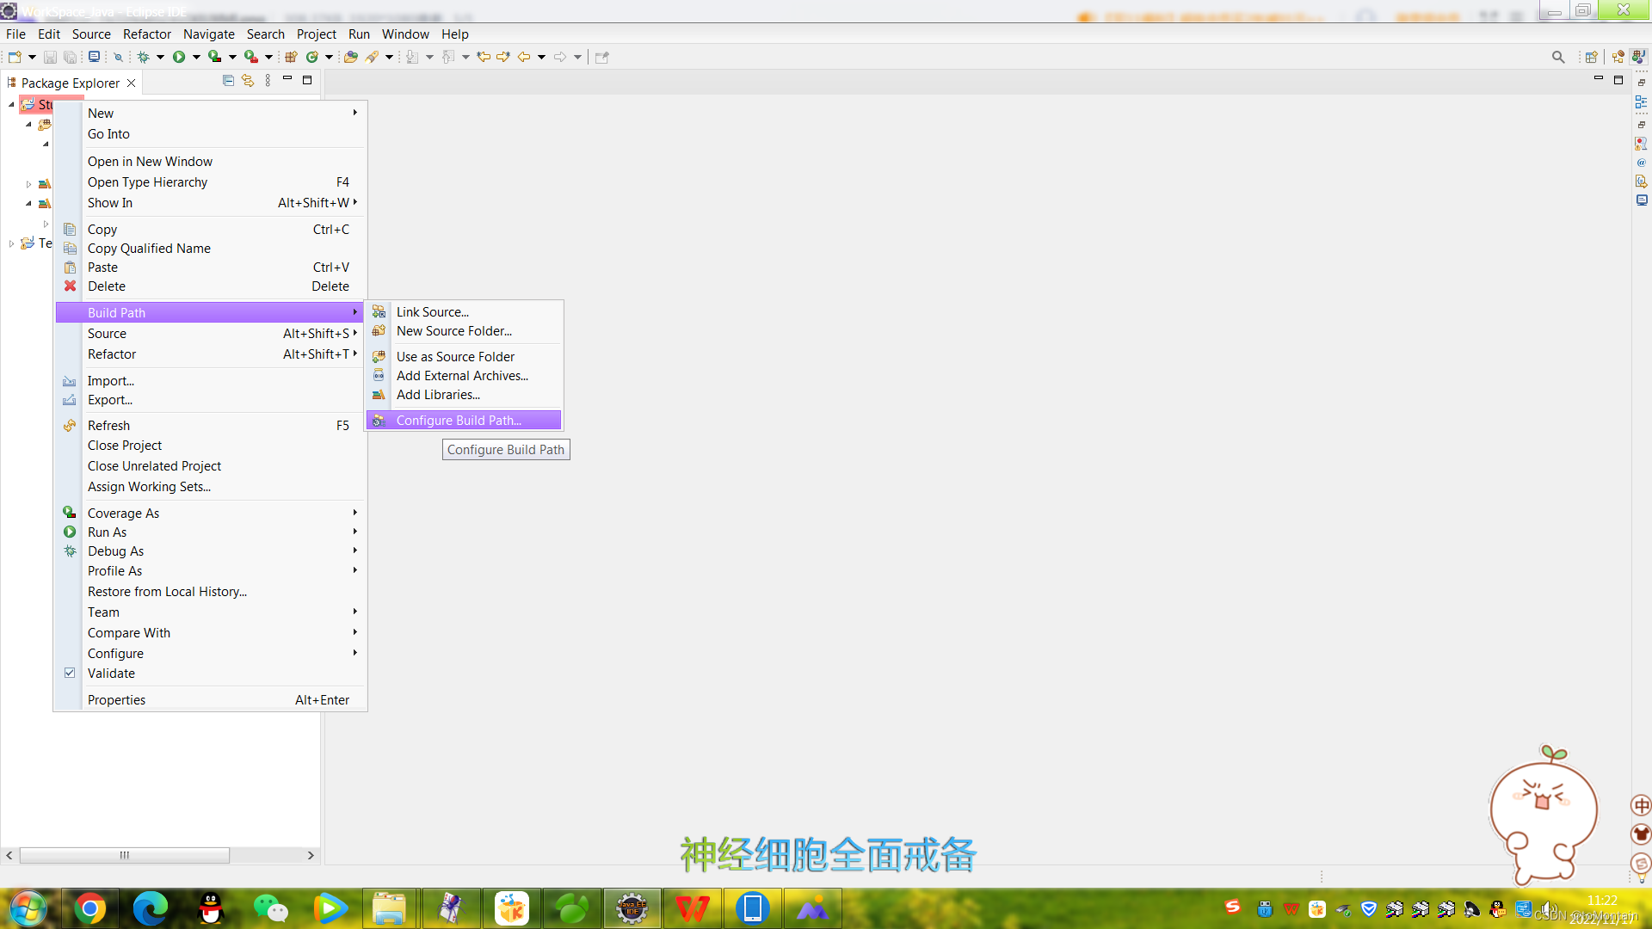The width and height of the screenshot is (1652, 929).
Task: Toggle the Validate checkbox in context menu
Action: pos(71,673)
